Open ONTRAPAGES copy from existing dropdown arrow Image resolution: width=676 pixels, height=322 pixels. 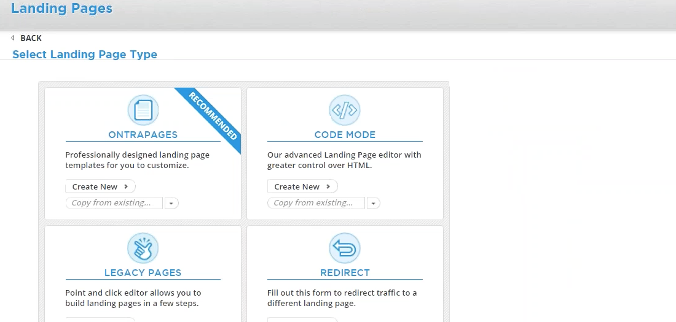[x=171, y=203]
